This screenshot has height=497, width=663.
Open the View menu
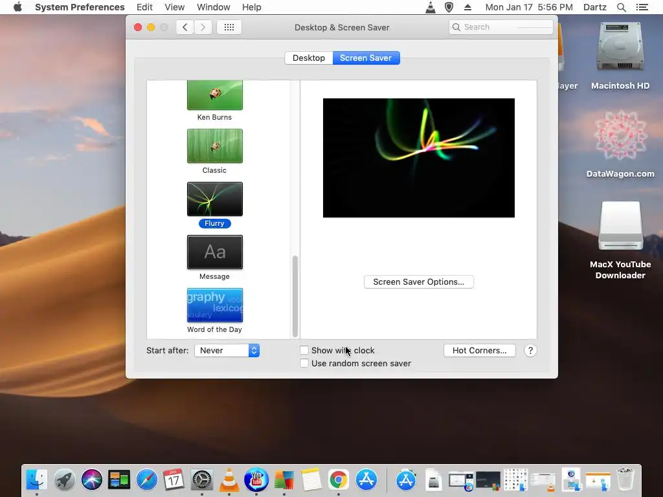[x=175, y=7]
